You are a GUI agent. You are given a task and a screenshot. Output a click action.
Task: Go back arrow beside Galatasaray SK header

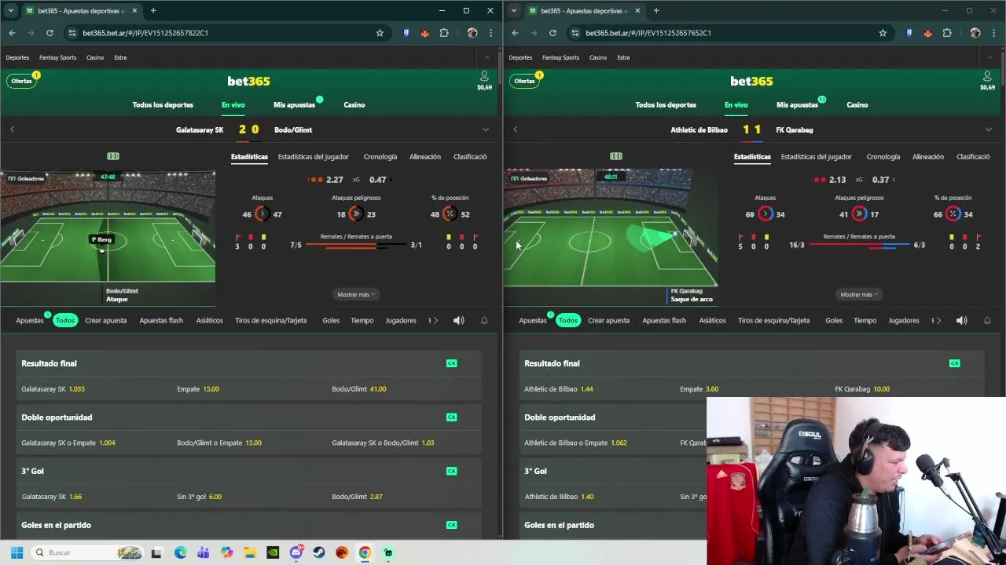coord(12,129)
